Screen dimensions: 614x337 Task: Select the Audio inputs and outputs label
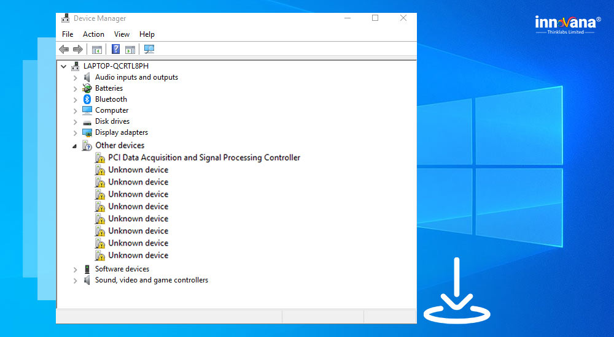[136, 77]
